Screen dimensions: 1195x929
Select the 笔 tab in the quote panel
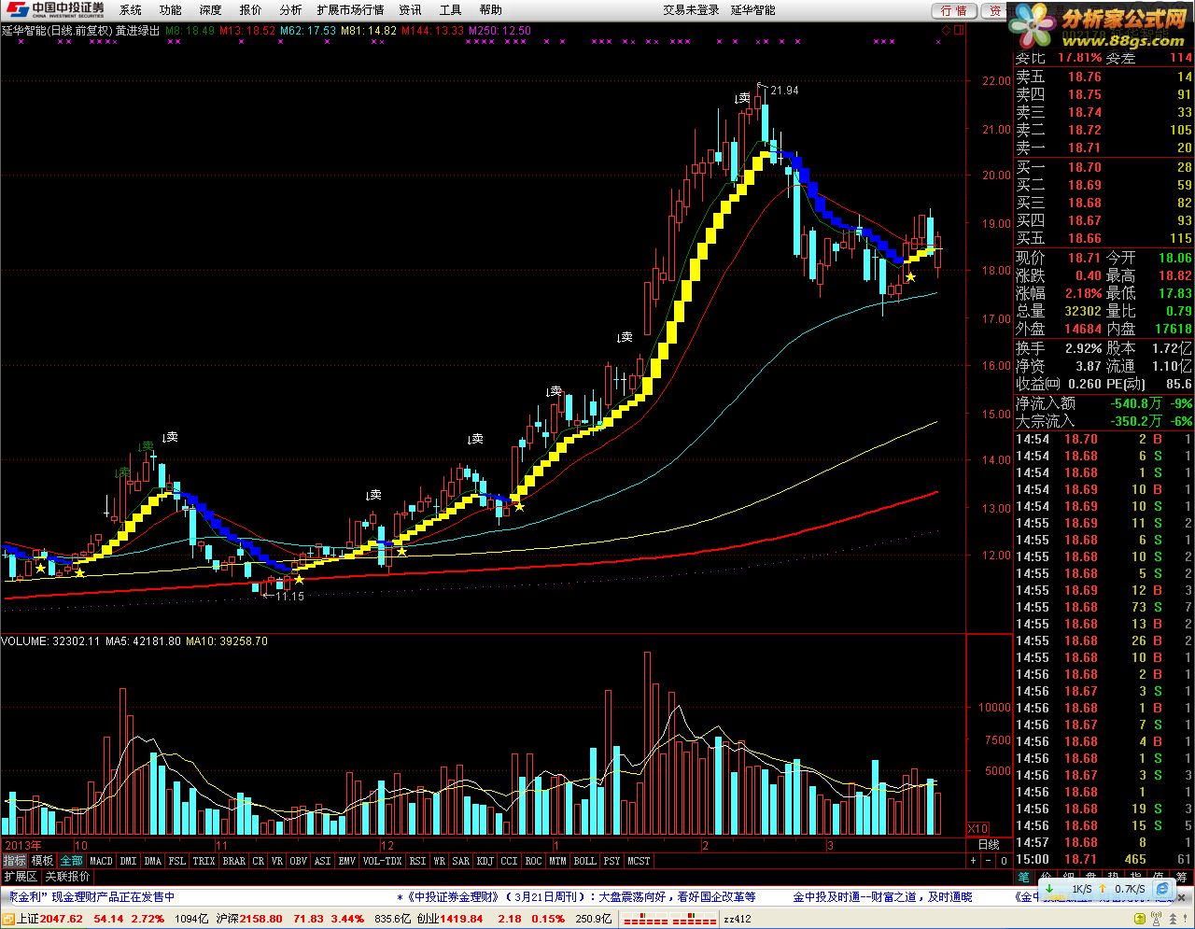coord(1024,877)
